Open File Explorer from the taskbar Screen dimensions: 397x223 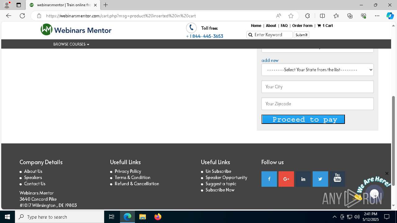(x=142, y=217)
